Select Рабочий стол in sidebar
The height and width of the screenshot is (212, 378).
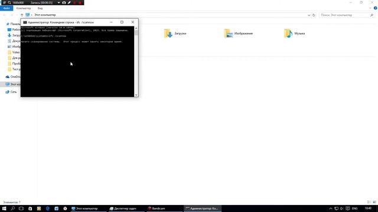pos(14,29)
